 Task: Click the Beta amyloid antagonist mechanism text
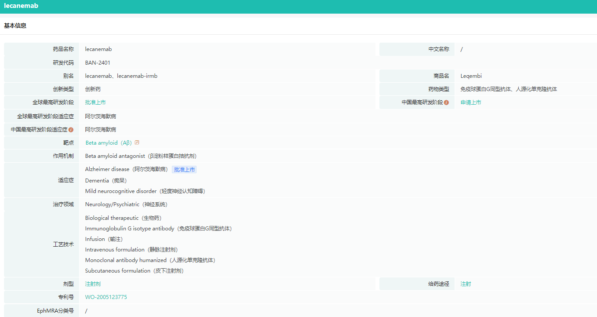(x=141, y=156)
